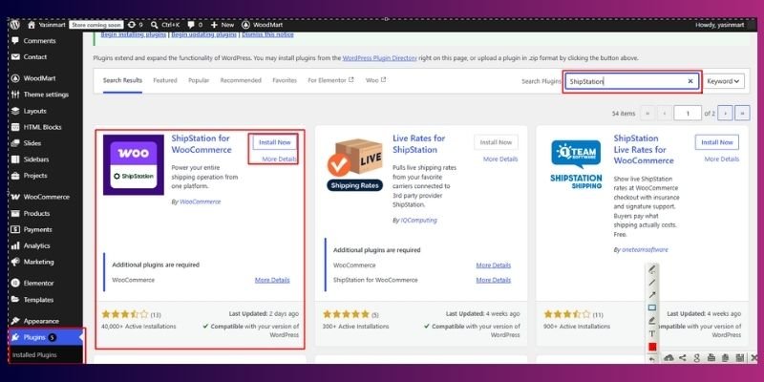Click the Live Rates for ShipStation thumbnail
Image resolution: width=764 pixels, height=382 pixels.
pos(354,164)
